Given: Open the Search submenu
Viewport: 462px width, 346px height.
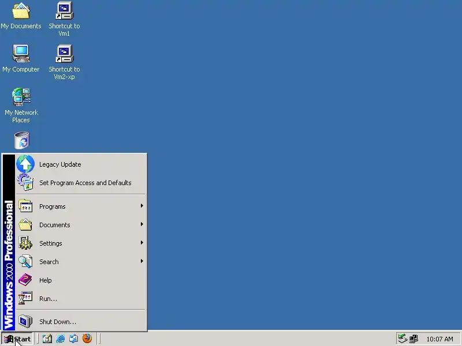Looking at the screenshot, I should point(81,262).
